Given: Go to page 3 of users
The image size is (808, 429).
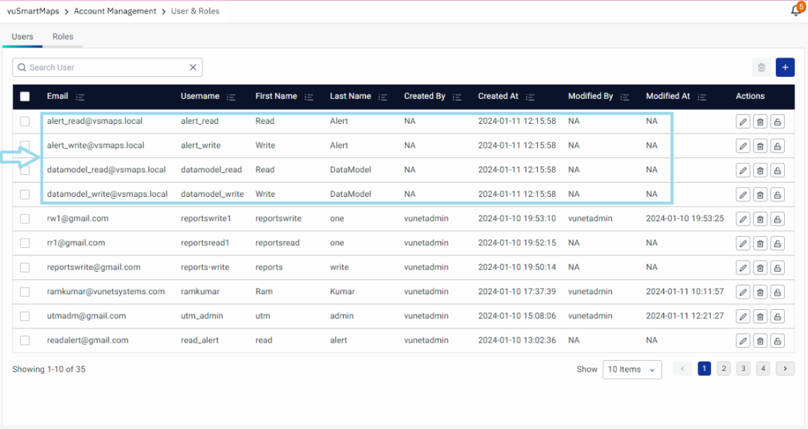Looking at the screenshot, I should [743, 368].
